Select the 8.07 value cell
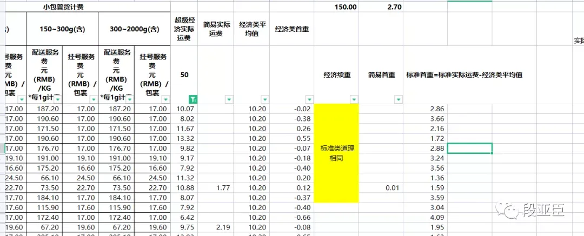 click(x=184, y=198)
